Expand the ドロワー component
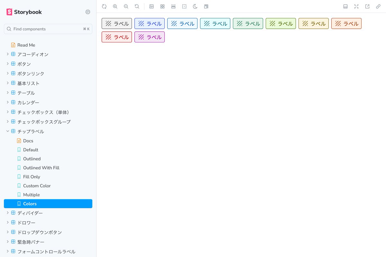The image size is (386, 257). click(48, 223)
